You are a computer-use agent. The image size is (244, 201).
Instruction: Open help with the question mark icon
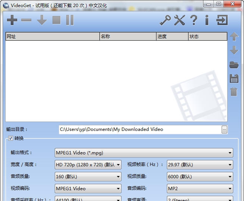pyautogui.click(x=194, y=20)
